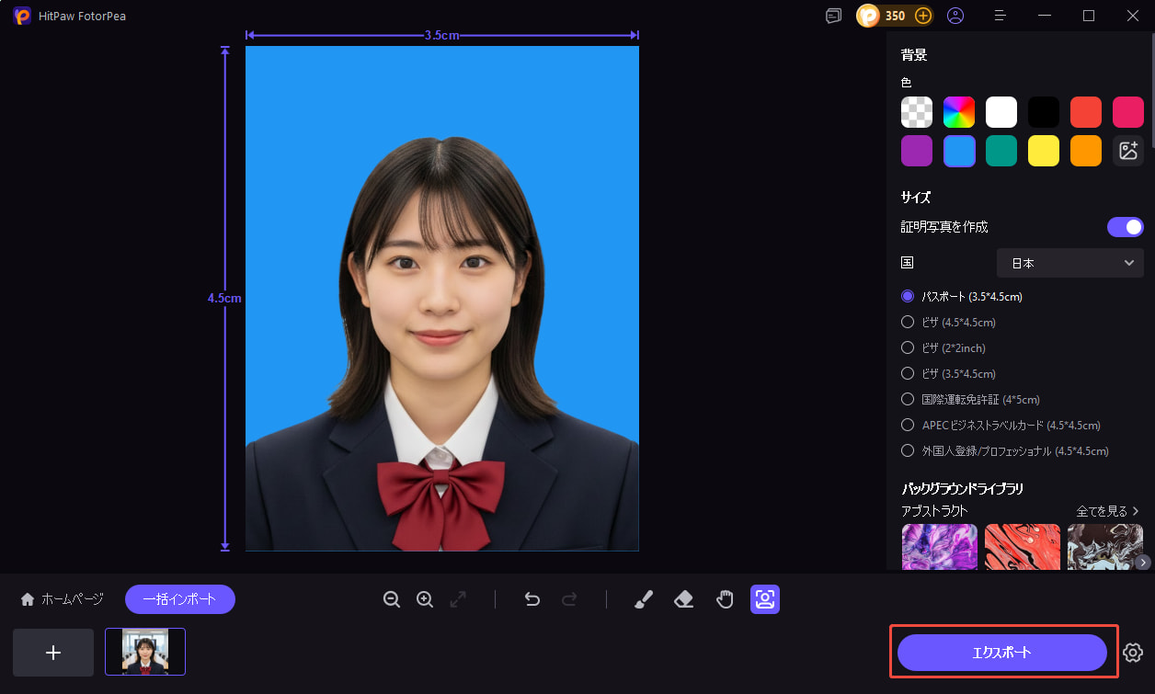Open the feedback chat icon
This screenshot has width=1155, height=694.
coord(833,16)
